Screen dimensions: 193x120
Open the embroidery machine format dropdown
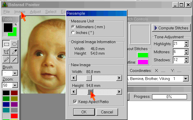[x=185, y=79]
